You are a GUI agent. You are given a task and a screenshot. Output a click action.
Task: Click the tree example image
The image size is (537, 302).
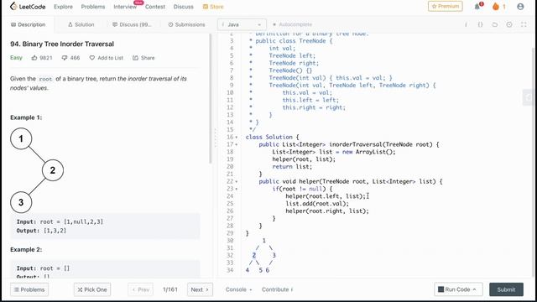(x=37, y=170)
